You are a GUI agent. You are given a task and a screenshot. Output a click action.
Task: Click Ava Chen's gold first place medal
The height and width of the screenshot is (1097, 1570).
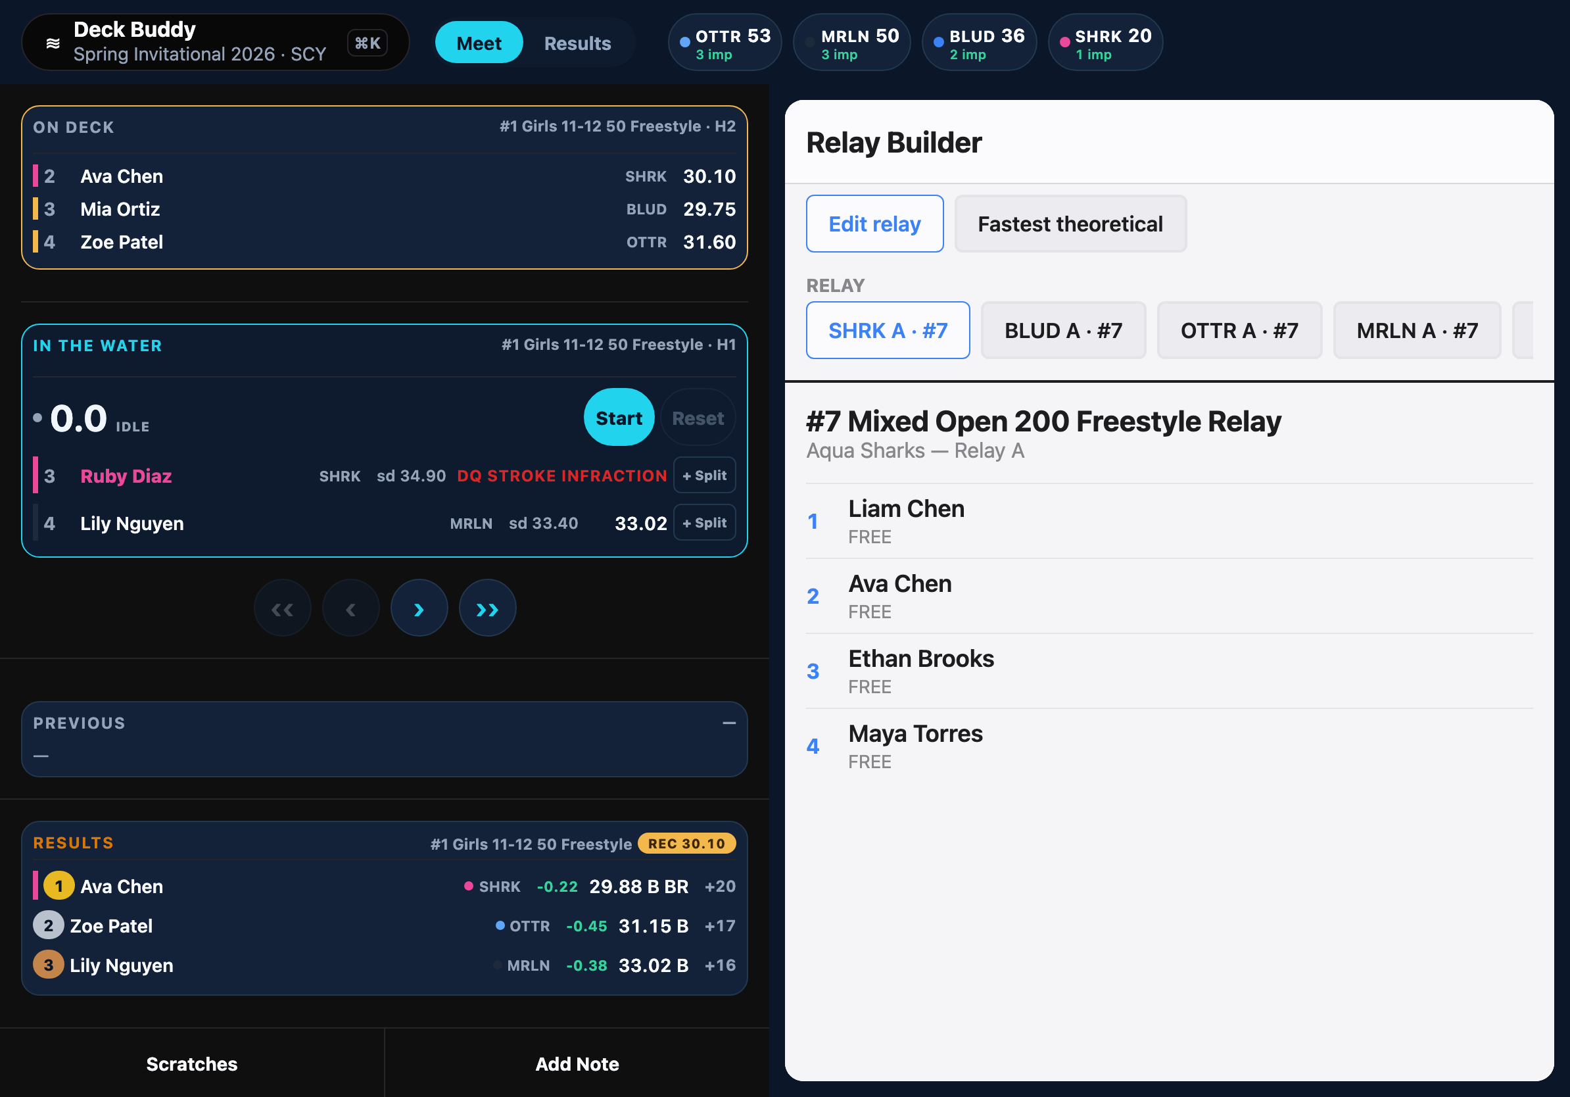[x=59, y=886]
